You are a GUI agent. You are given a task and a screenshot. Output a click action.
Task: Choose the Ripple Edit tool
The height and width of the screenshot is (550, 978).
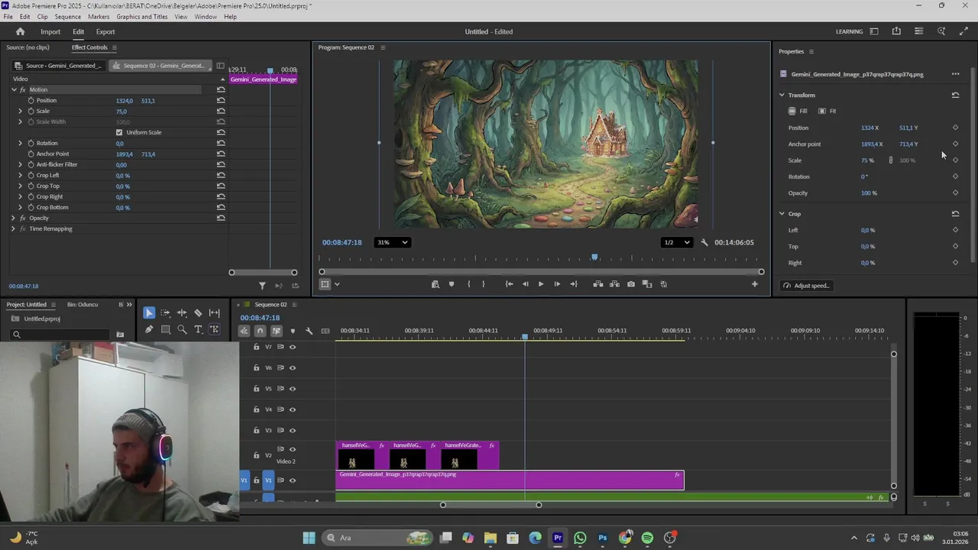(x=182, y=312)
